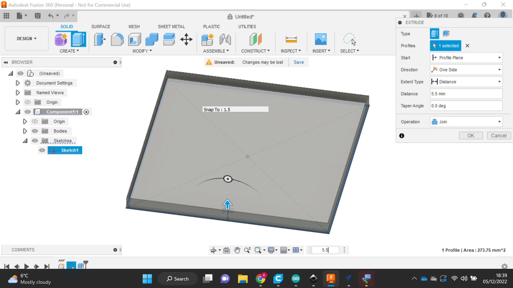Select the Pan tool in navigation bar
The height and width of the screenshot is (288, 513).
point(237,250)
